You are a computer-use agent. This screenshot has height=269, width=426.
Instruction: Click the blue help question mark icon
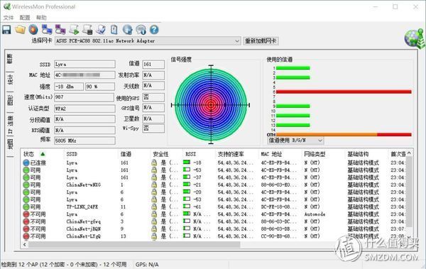tap(154, 30)
